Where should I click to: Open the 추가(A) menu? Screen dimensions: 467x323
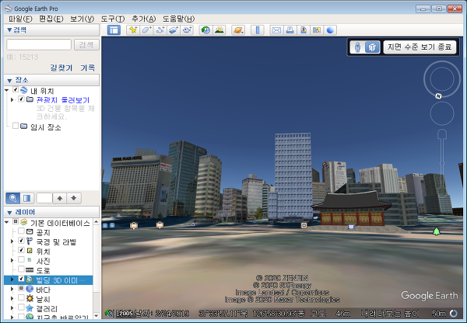click(x=143, y=19)
